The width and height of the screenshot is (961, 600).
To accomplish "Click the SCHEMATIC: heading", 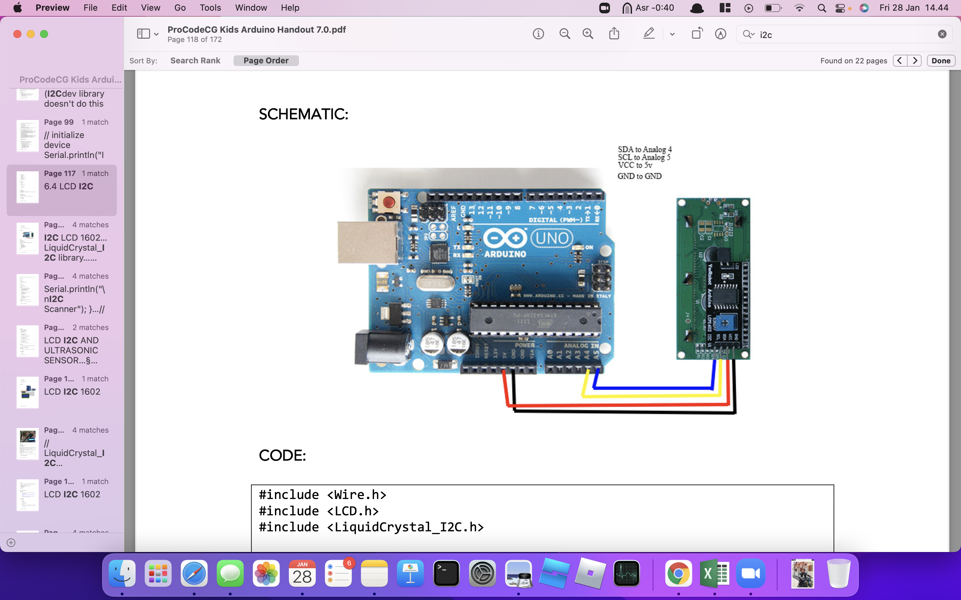I will coord(303,114).
